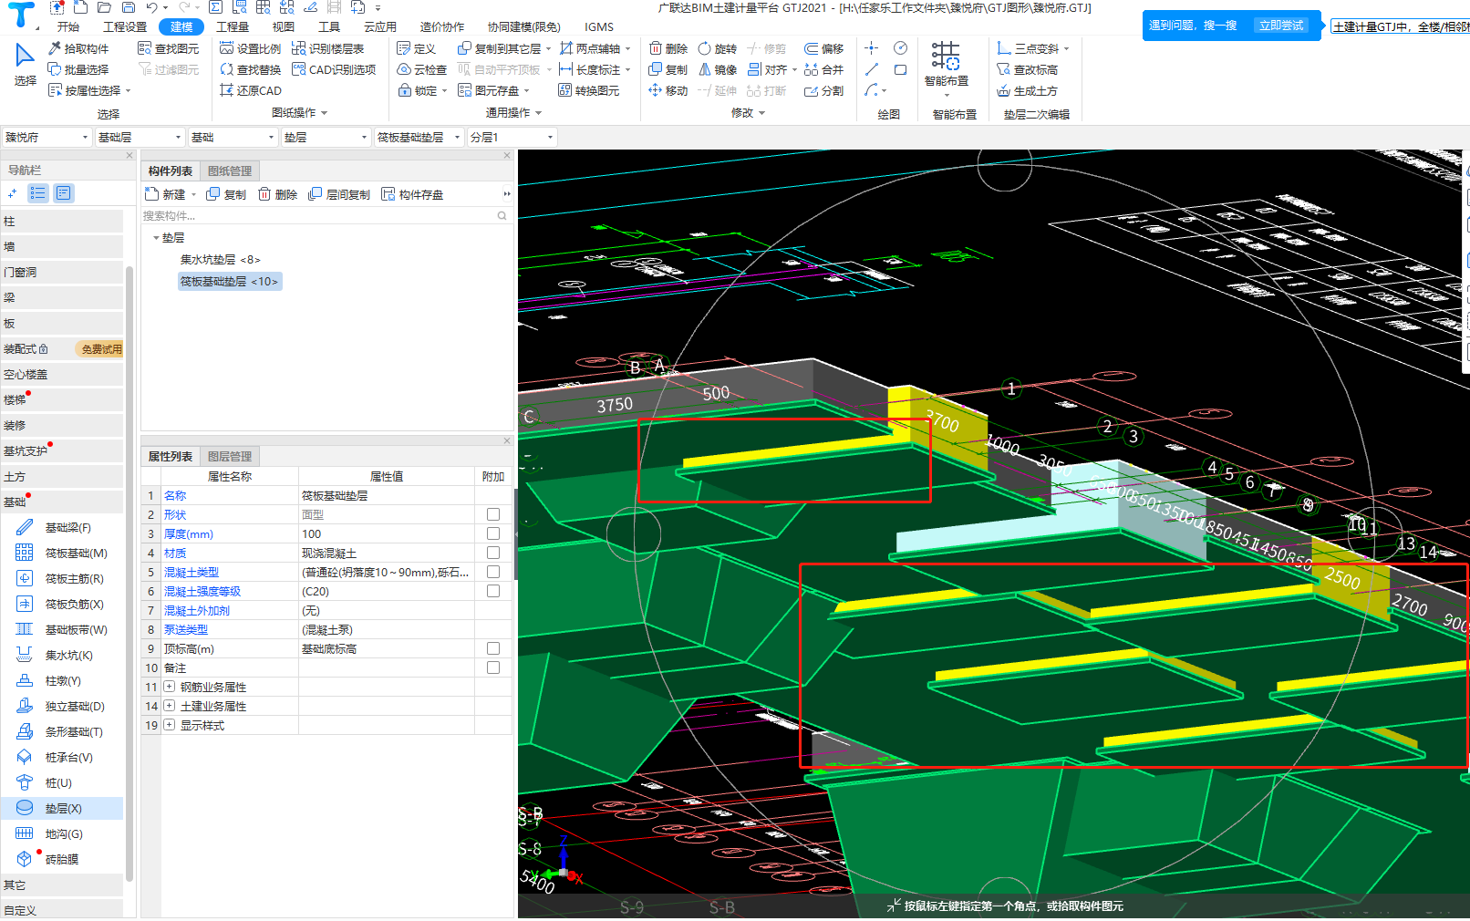This screenshot has height=921, width=1470.
Task: Click 两点辅轴 two-point auxiliary axis
Action: click(590, 48)
